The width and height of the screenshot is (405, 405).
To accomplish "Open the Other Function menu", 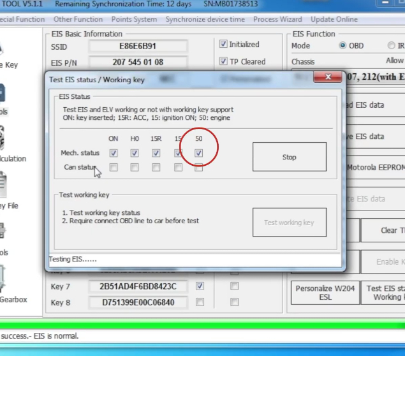I will point(78,19).
